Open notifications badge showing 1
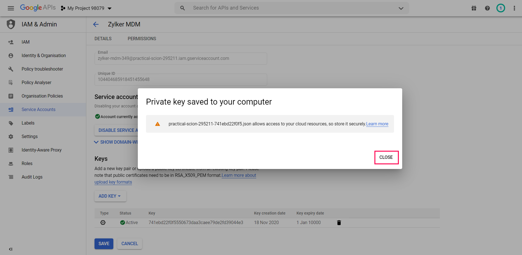522x255 pixels. tap(501, 8)
